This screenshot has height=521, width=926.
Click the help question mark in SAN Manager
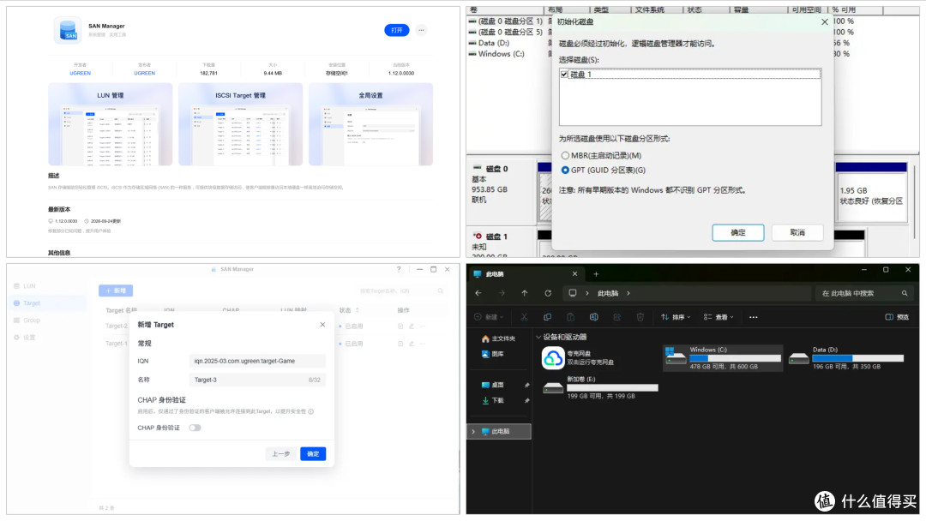[x=399, y=269]
